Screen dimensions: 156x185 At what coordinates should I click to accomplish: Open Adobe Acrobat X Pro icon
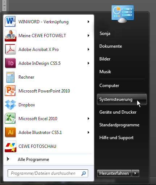[x=11, y=49]
